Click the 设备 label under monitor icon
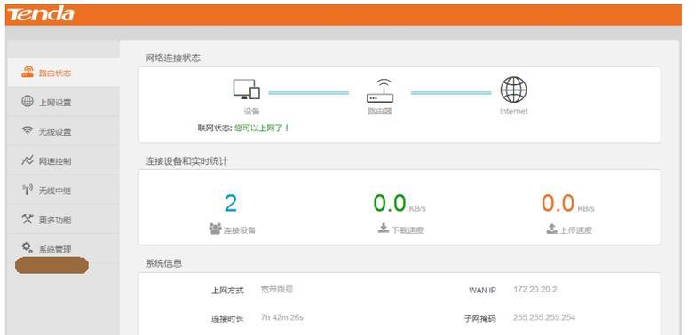The image size is (697, 335). point(251,112)
